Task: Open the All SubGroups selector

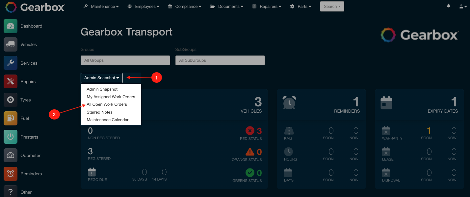Action: [x=220, y=60]
